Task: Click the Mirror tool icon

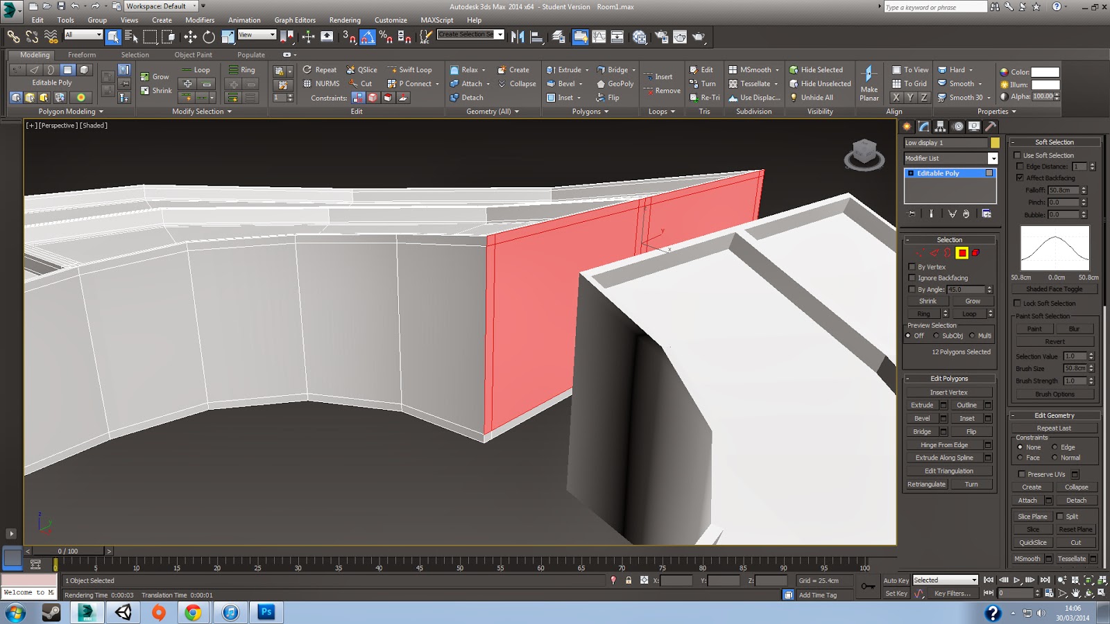Action: [x=518, y=37]
